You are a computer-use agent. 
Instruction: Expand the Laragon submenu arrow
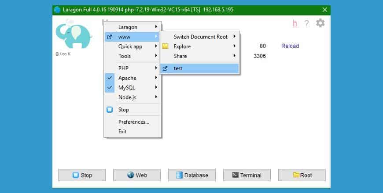click(156, 27)
